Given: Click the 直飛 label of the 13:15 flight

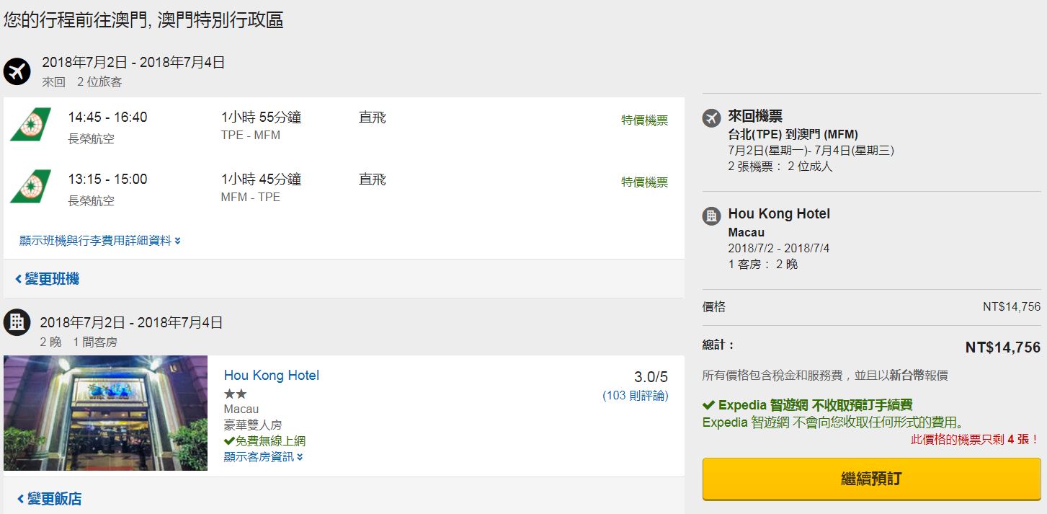Looking at the screenshot, I should 373,179.
